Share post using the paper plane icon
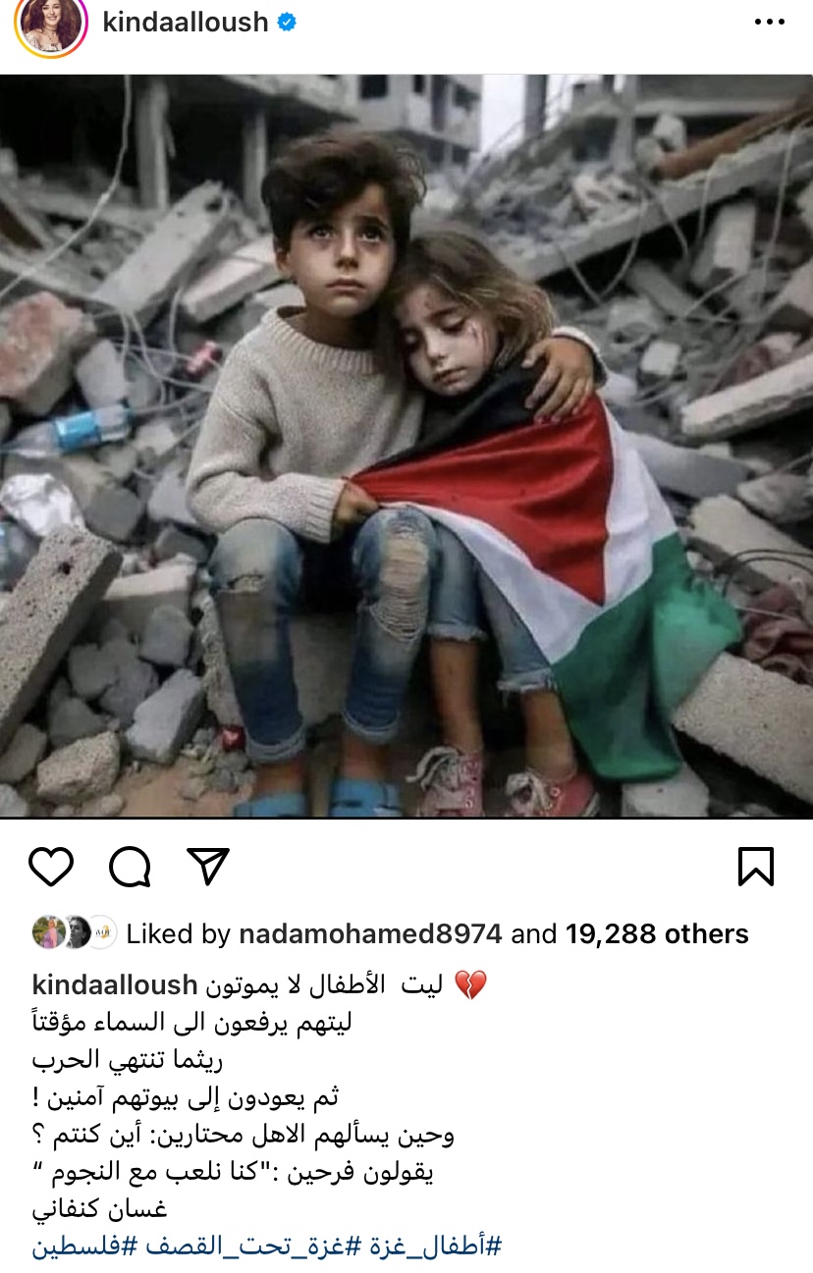This screenshot has height=1273, width=813. 207,867
